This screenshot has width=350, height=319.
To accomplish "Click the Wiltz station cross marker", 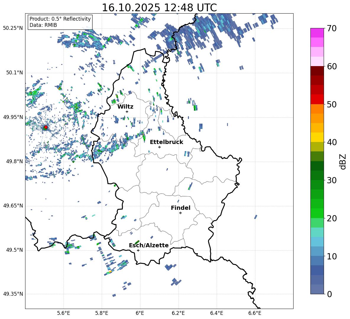I will (x=127, y=112).
